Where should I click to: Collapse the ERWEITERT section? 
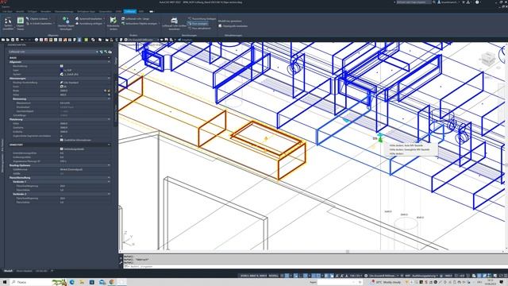coord(109,145)
